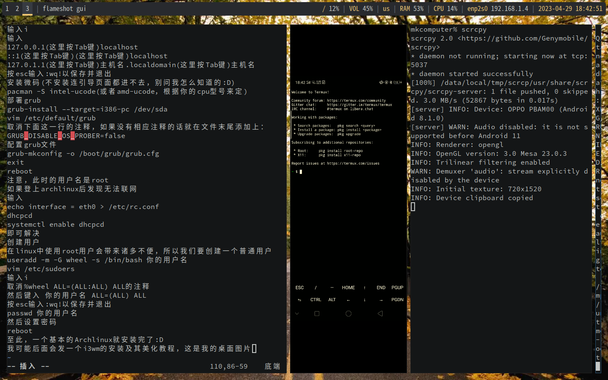Tap the right arrow key in Termux

click(x=381, y=300)
